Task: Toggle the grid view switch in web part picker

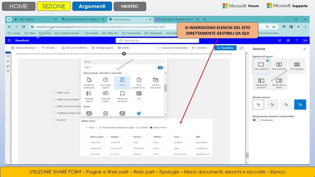Action: pyautogui.click(x=160, y=67)
